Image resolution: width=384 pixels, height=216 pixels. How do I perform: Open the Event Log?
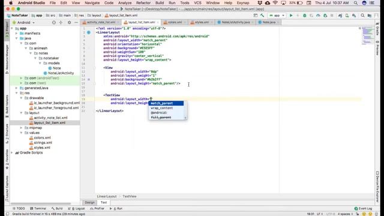point(364,208)
